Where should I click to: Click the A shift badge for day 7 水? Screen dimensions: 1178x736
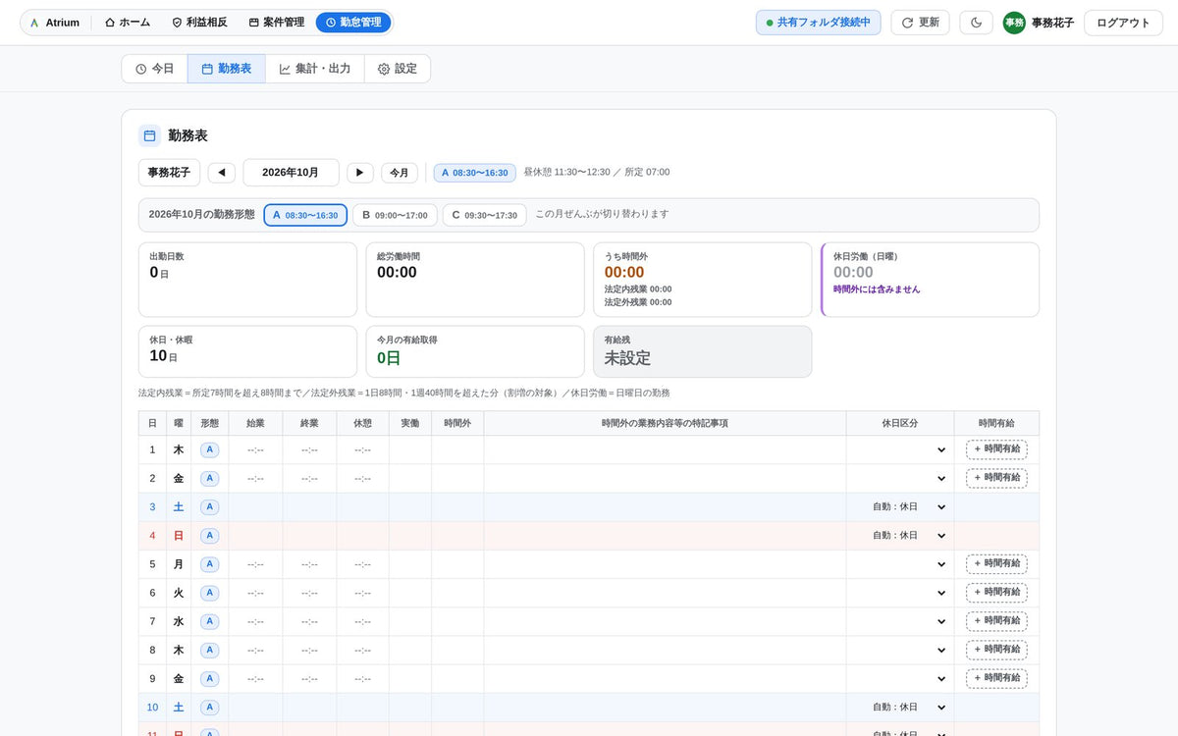(x=209, y=621)
